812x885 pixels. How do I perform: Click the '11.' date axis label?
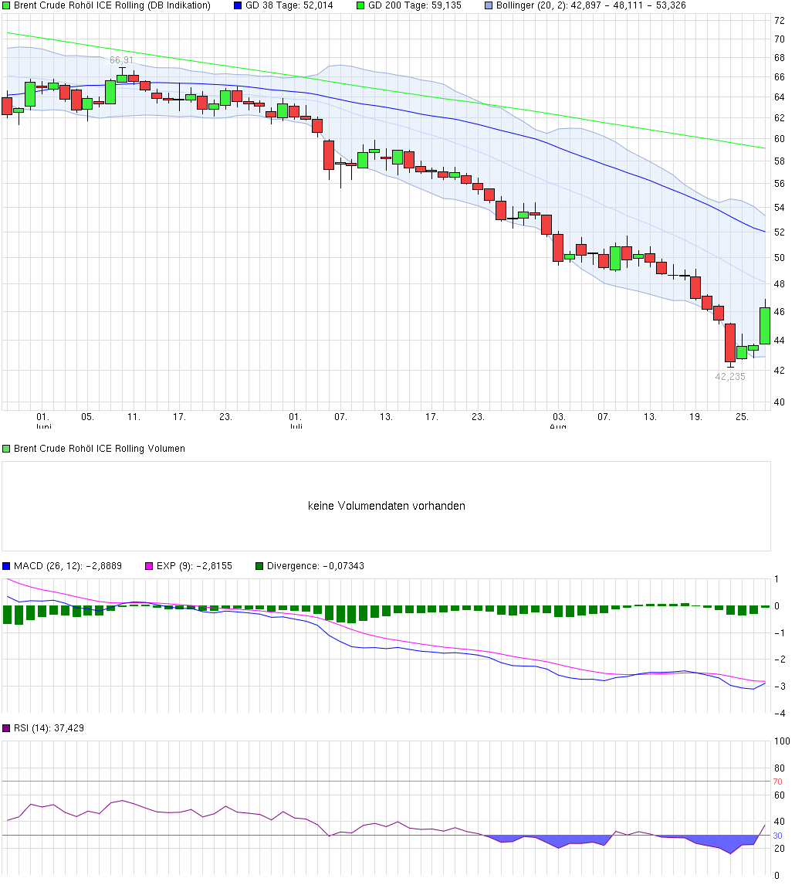pyautogui.click(x=134, y=417)
